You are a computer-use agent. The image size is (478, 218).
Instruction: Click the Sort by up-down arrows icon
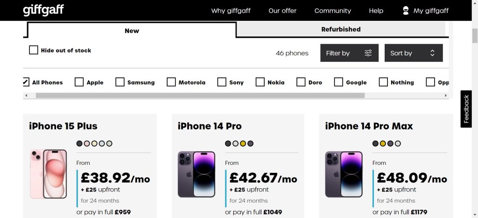coord(432,53)
